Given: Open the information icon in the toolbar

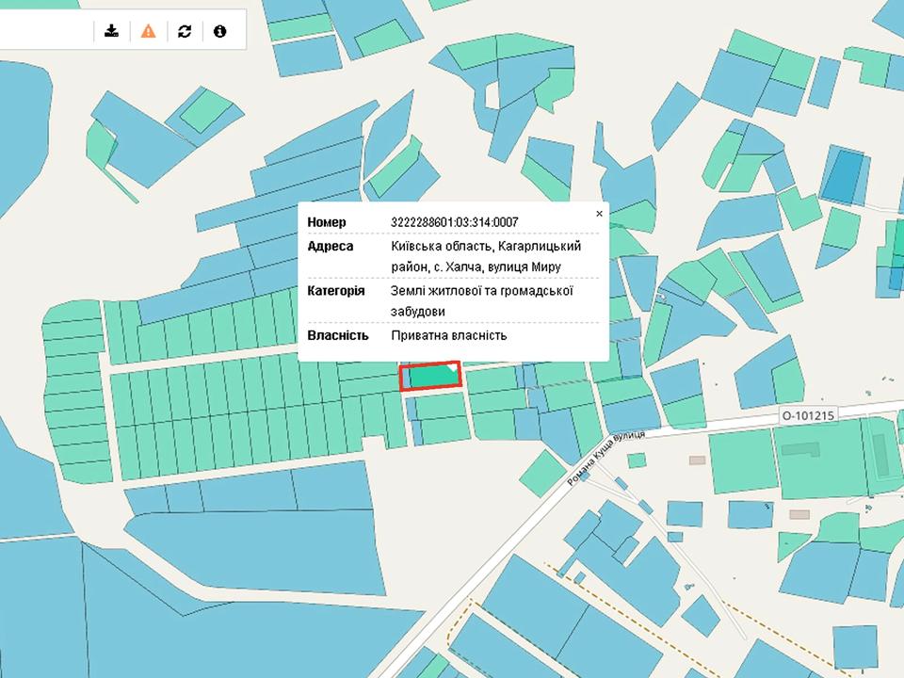Looking at the screenshot, I should 220,31.
